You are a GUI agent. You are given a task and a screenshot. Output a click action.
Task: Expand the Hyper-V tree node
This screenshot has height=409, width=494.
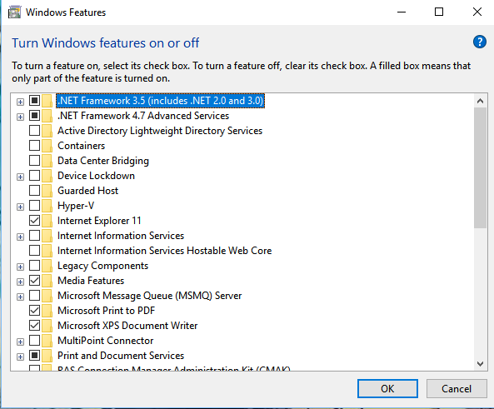coord(21,207)
